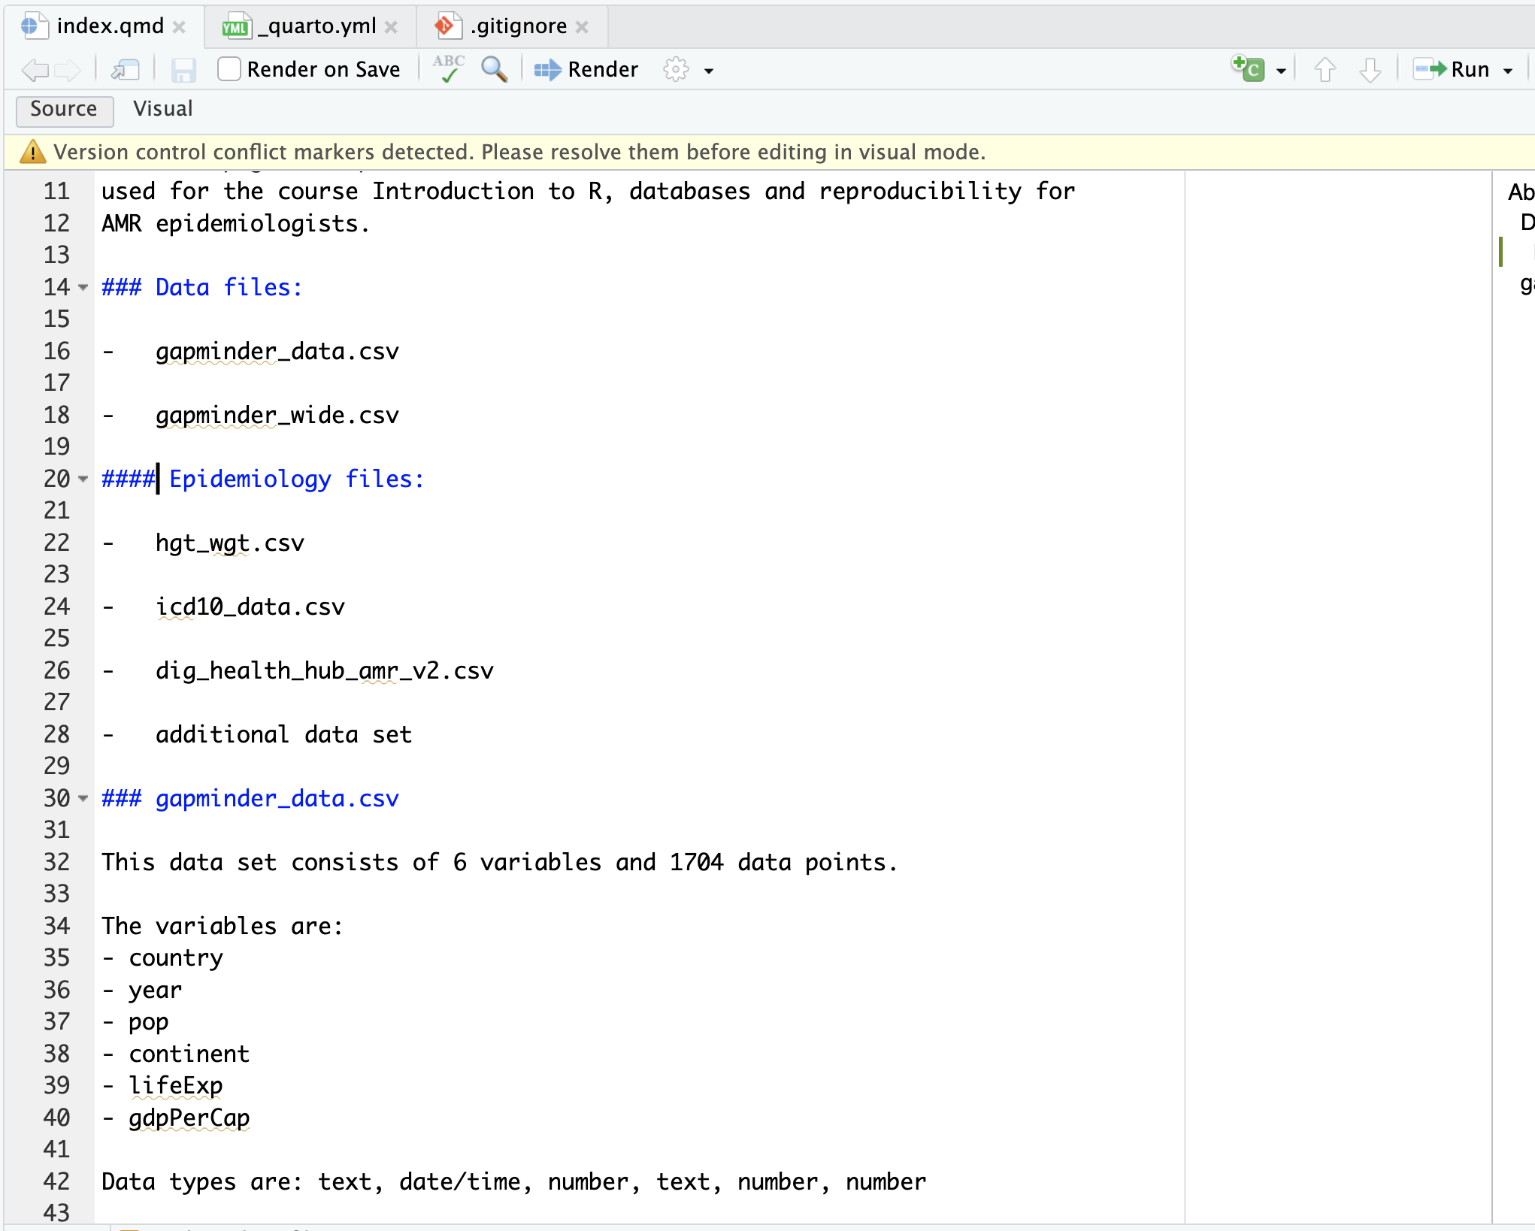Click line number 29 in gutter
The width and height of the screenshot is (1535, 1231).
tap(56, 767)
